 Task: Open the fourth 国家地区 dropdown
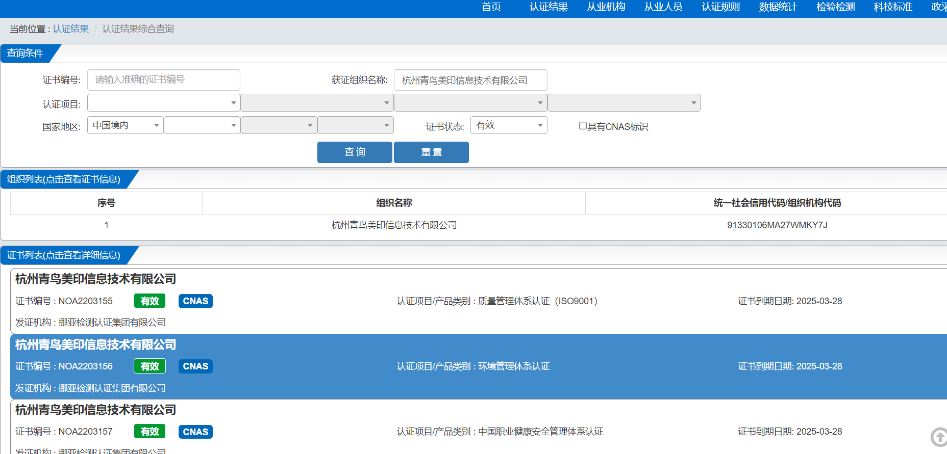(356, 125)
